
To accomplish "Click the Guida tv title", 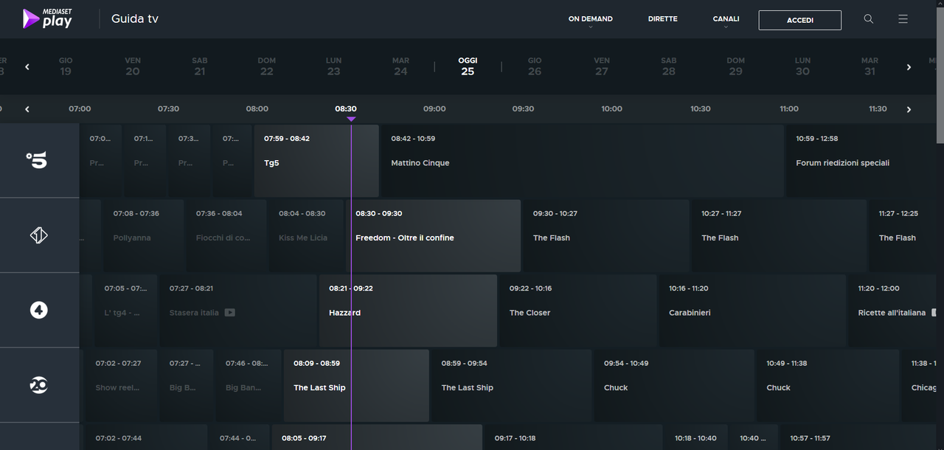I will click(135, 19).
